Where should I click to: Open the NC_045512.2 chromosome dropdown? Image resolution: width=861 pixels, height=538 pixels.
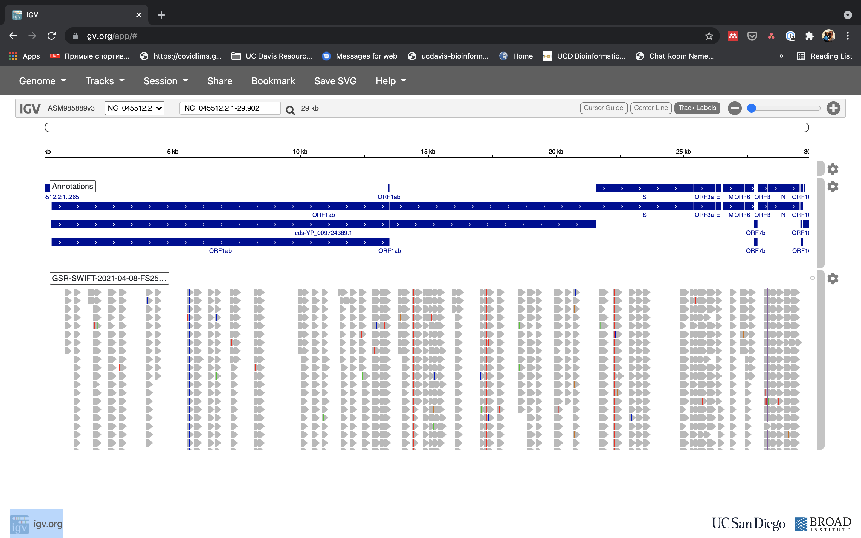pos(135,108)
